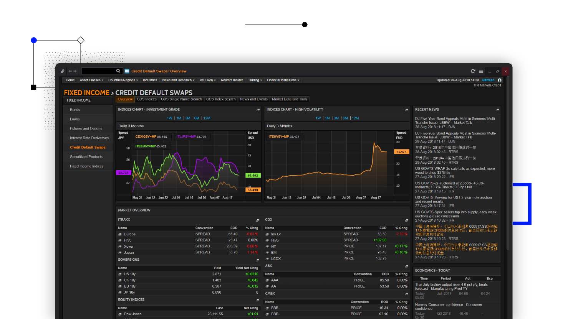Click the row icon next to Dow Jones
This screenshot has width=568, height=319.
120,314
